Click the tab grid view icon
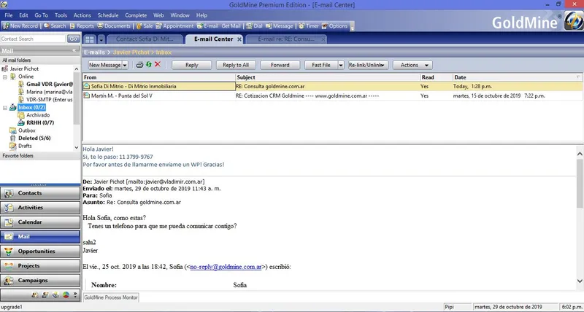The image size is (584, 312). coord(89,39)
